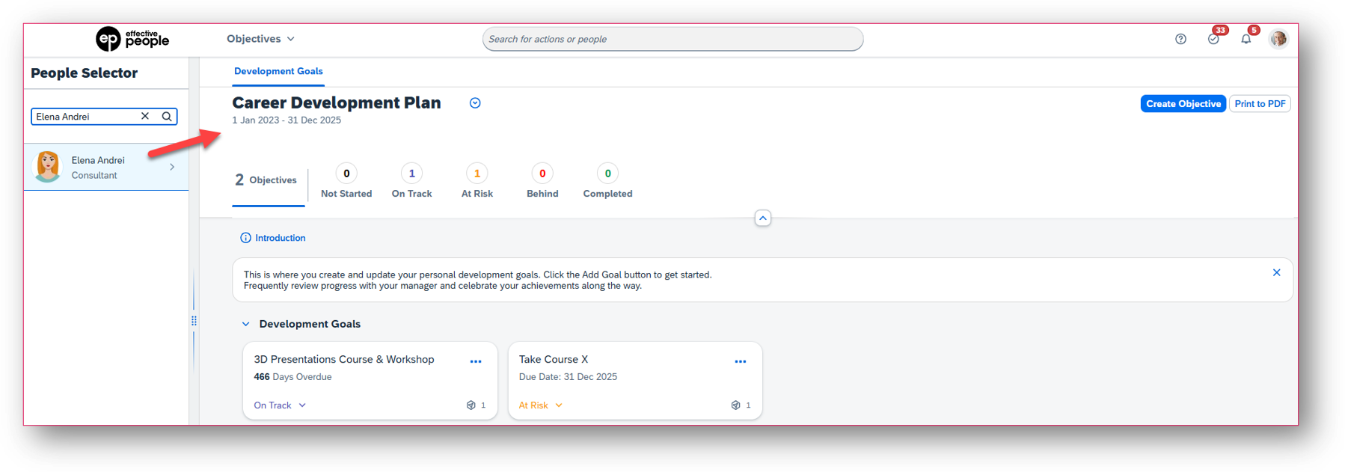
Task: Open the 3D Presentations Course card options menu
Action: pyautogui.click(x=476, y=361)
